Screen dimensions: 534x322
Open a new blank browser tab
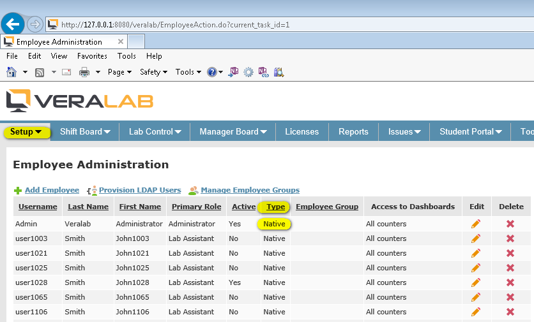click(136, 42)
